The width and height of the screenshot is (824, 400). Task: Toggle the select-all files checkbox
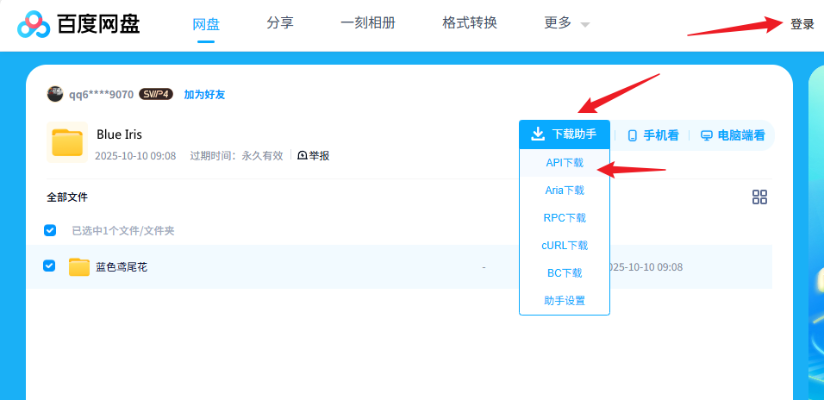point(50,230)
